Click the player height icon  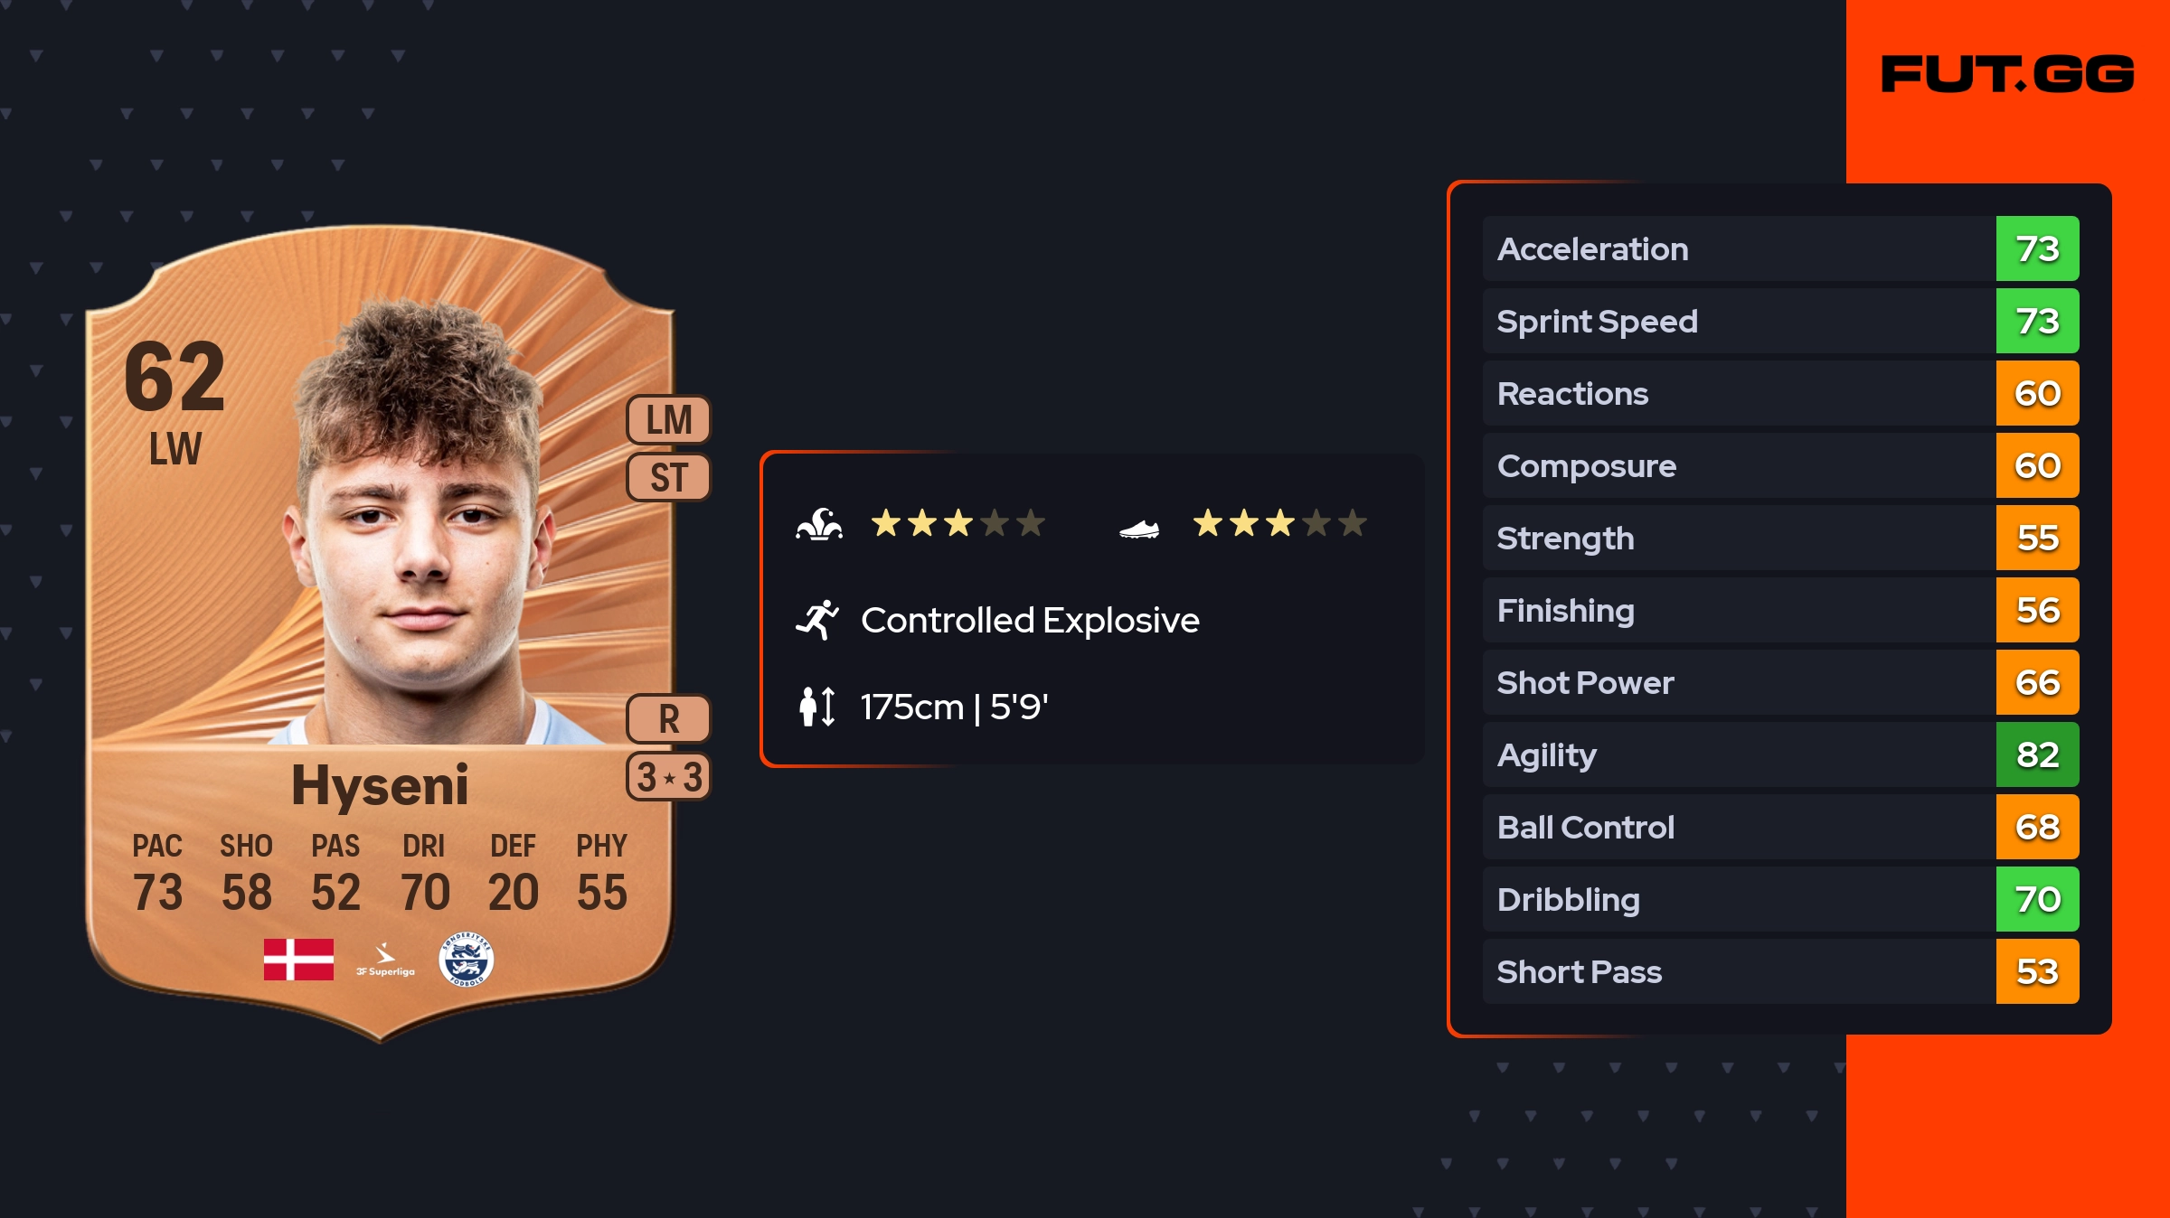[x=817, y=707]
